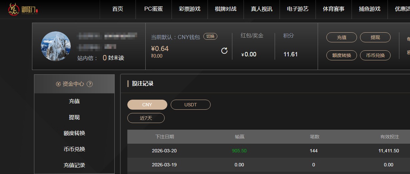The image size is (410, 174).
Task: Open the 体育赛事 menu
Action: point(334,9)
